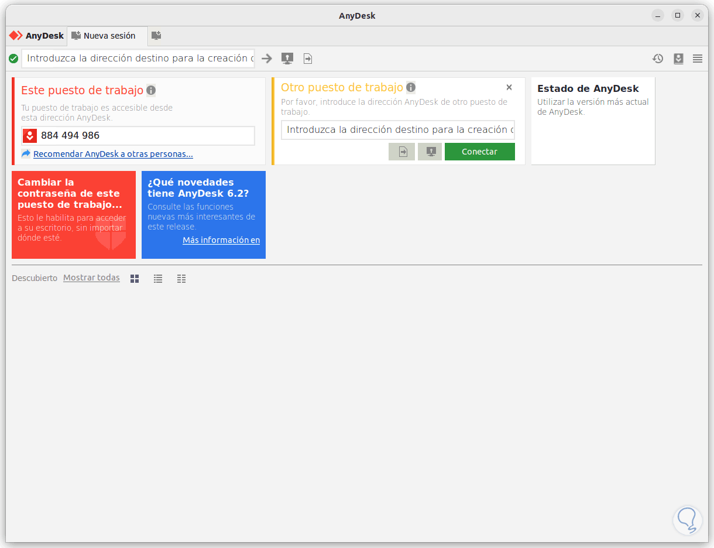Image resolution: width=714 pixels, height=548 pixels.
Task: Click Mostrar todas link
Action: tap(91, 278)
